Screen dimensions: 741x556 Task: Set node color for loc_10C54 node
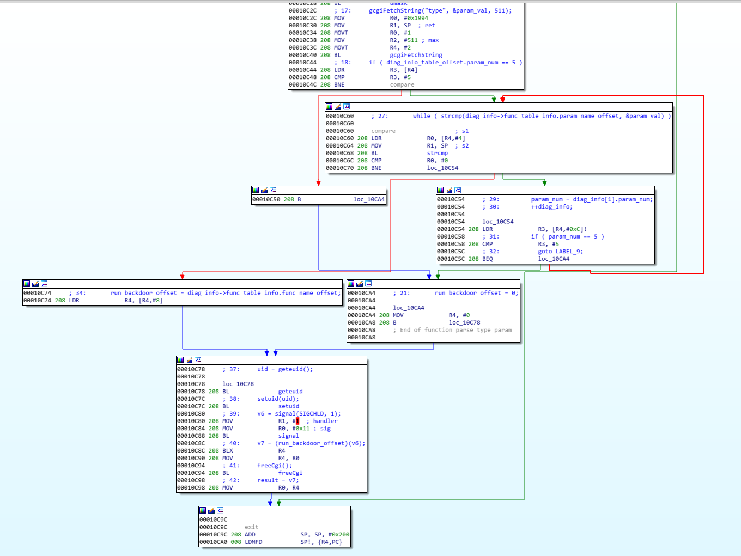440,190
